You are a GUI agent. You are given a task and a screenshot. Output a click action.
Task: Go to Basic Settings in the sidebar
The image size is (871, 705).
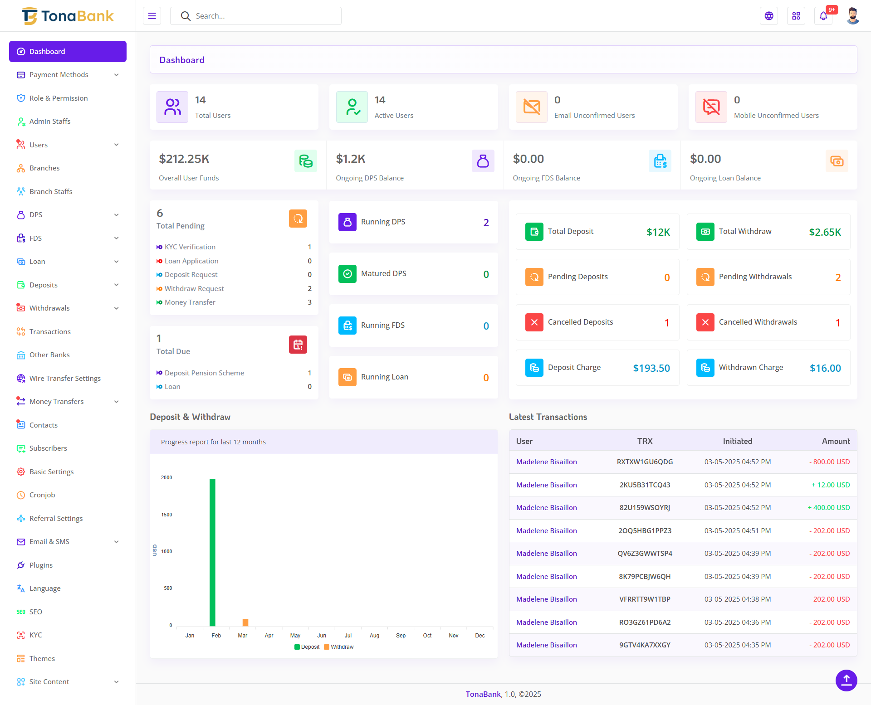tap(51, 472)
